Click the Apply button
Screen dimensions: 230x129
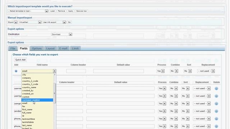coord(70,11)
